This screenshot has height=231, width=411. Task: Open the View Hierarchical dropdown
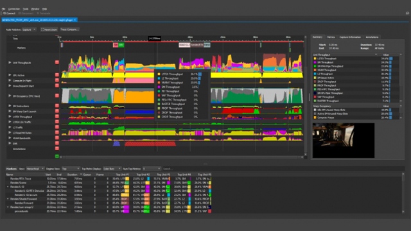[35, 169]
